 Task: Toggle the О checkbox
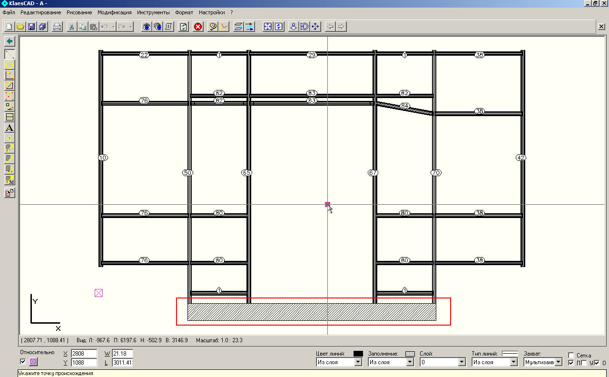pyautogui.click(x=597, y=363)
